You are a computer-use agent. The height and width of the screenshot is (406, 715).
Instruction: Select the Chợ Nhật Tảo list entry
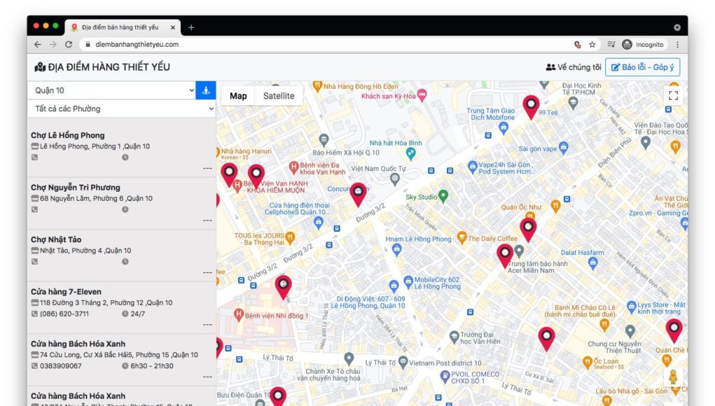click(121, 255)
